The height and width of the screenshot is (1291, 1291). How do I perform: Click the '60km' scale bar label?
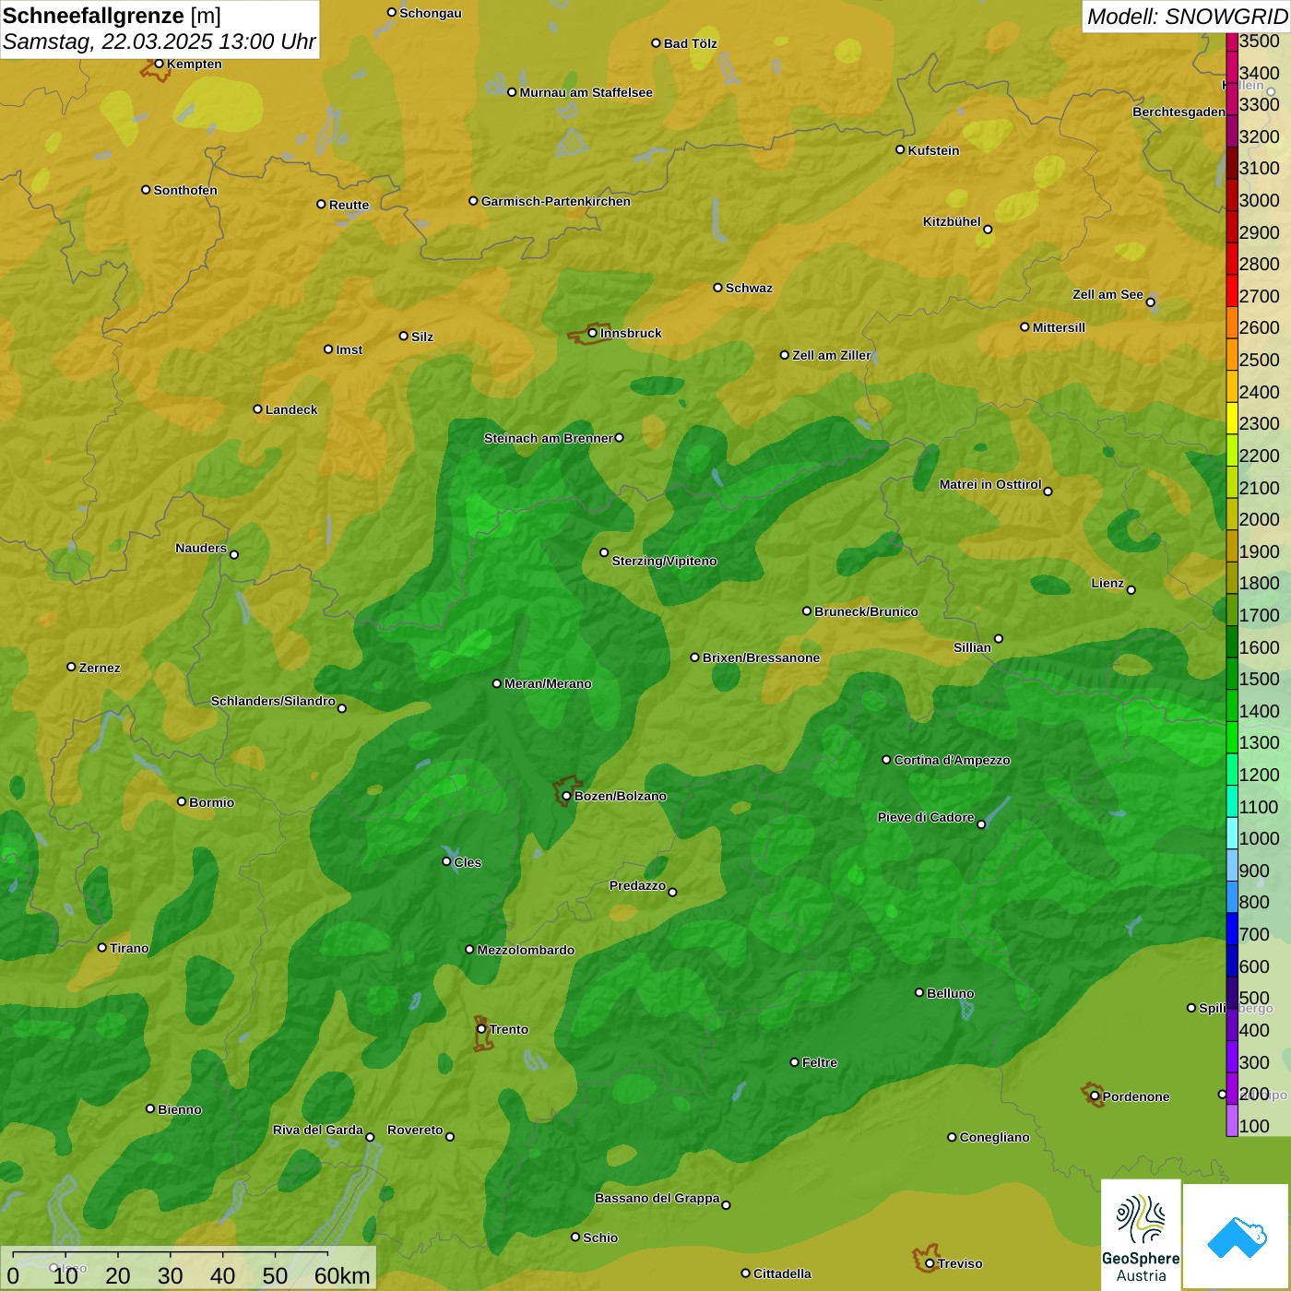point(342,1275)
